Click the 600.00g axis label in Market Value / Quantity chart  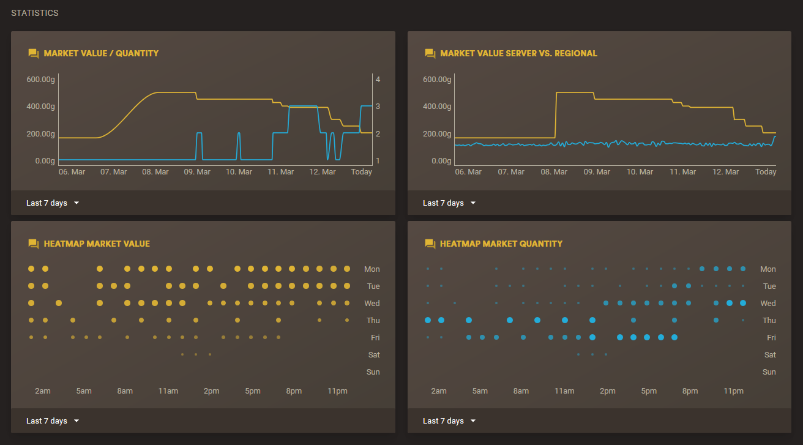click(41, 80)
